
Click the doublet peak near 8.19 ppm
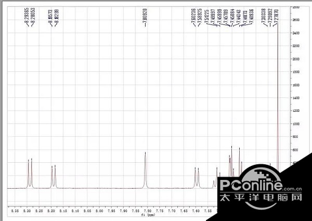54,177
